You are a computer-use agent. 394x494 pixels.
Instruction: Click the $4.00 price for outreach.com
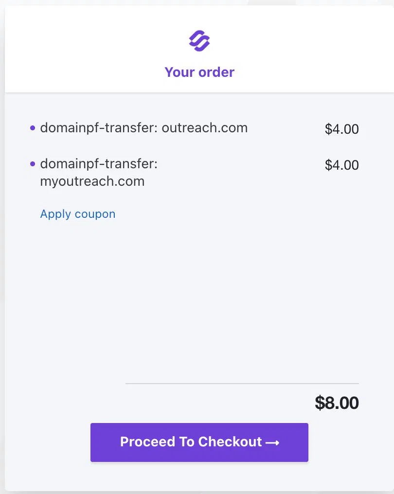point(341,129)
